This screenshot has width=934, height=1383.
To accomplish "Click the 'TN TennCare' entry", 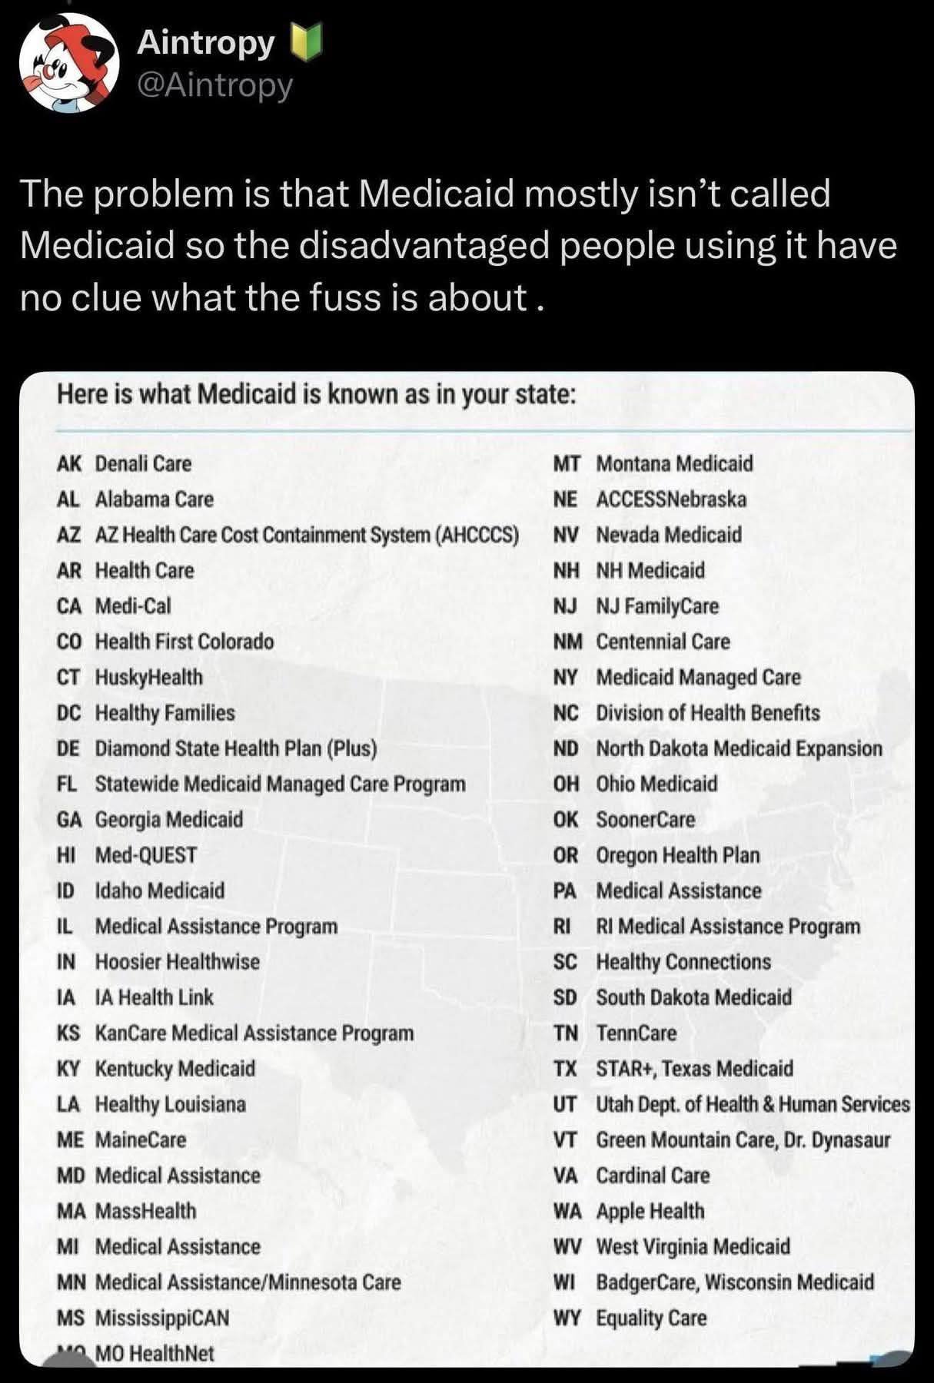I will pos(615,1033).
